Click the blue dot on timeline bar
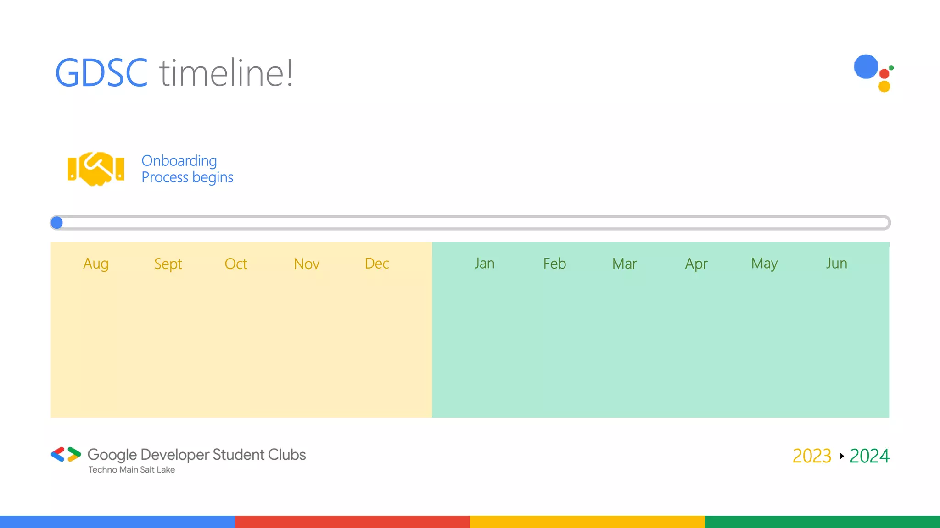 [x=57, y=223]
